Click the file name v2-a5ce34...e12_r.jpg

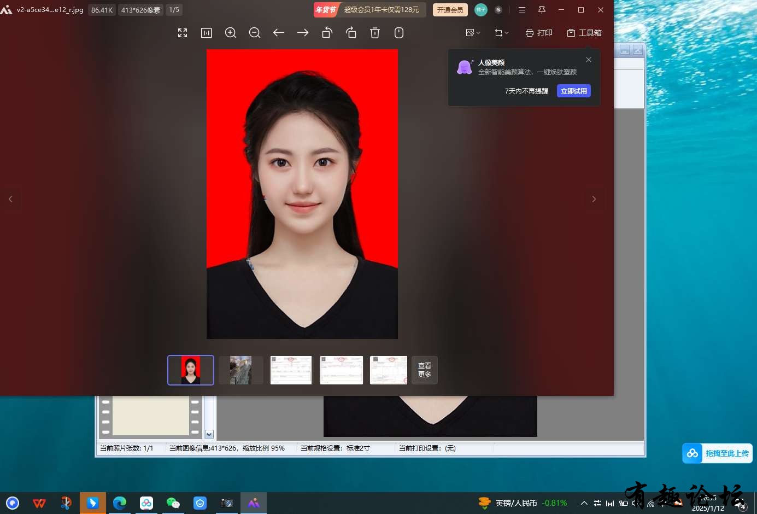(50, 10)
